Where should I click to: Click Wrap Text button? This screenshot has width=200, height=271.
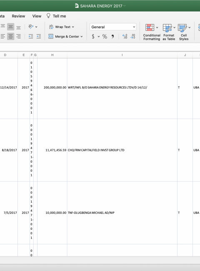(x=60, y=27)
